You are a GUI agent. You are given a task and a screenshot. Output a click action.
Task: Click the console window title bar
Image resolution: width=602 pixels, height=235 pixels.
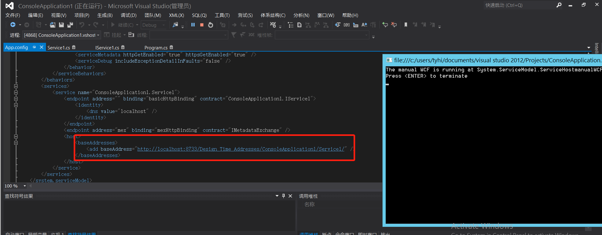pos(493,60)
